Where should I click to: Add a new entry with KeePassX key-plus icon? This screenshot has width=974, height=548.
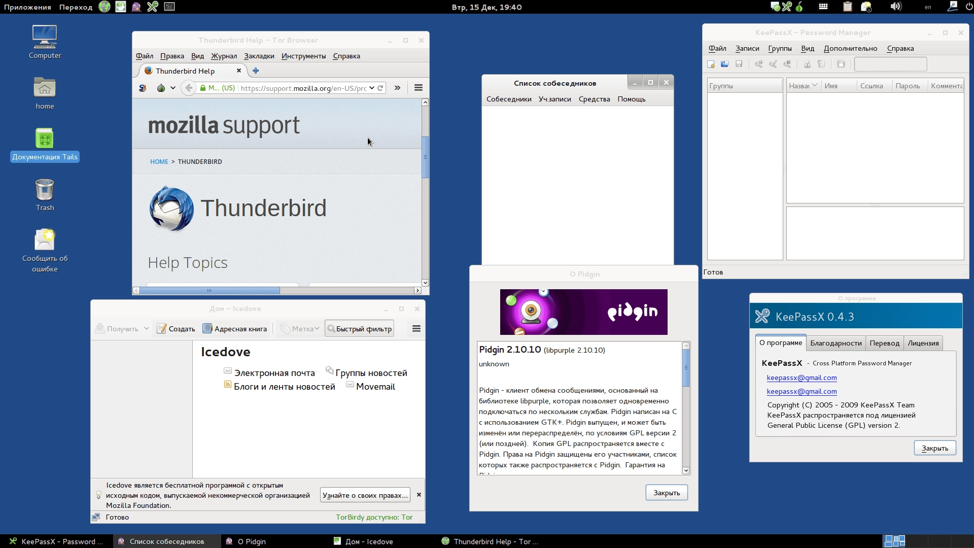(x=758, y=64)
